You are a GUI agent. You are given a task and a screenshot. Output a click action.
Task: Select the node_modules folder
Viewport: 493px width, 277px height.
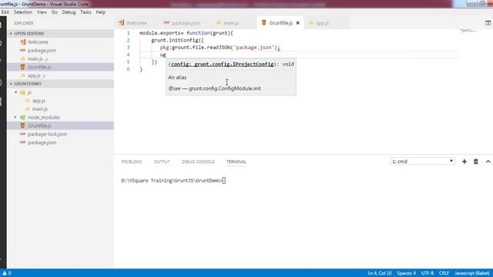pos(60,117)
